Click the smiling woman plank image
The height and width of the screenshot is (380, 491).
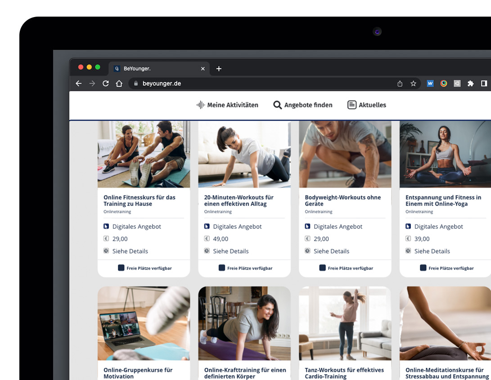click(244, 323)
